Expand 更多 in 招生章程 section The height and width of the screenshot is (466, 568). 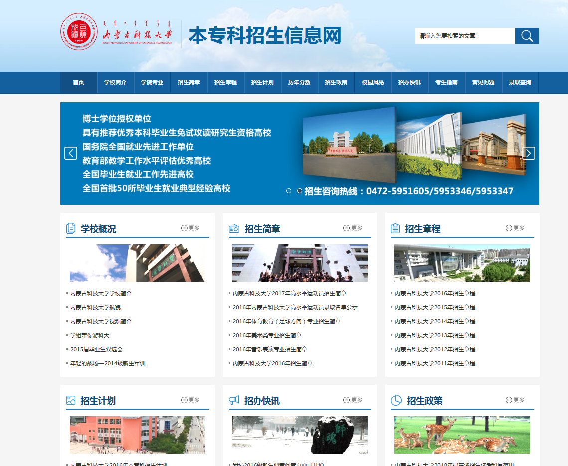click(515, 228)
